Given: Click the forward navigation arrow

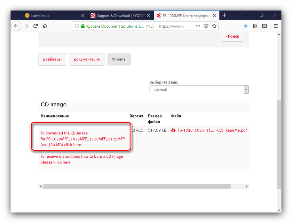Looking at the screenshot, I should pyautogui.click(x=26, y=26).
